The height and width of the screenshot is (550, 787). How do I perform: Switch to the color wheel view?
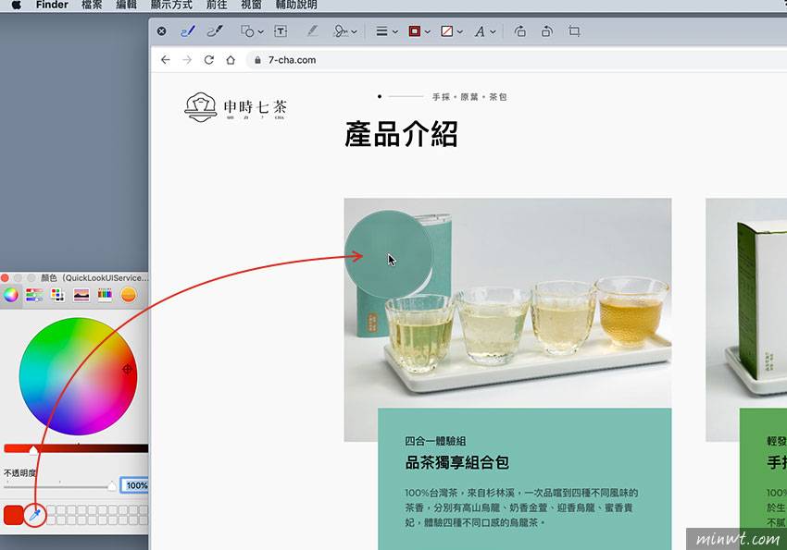pos(11,294)
